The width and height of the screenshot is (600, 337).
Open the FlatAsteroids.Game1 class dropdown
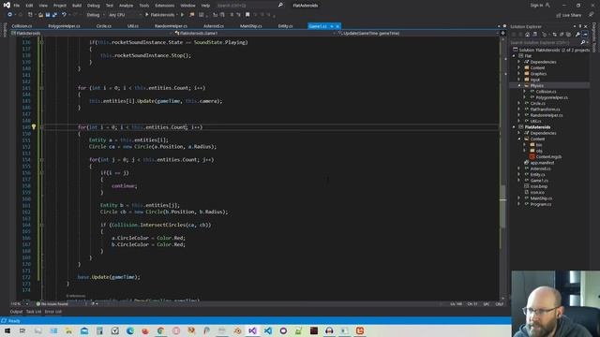252,34
